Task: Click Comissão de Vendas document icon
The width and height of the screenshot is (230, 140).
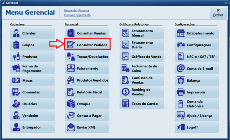Action: click(x=126, y=80)
